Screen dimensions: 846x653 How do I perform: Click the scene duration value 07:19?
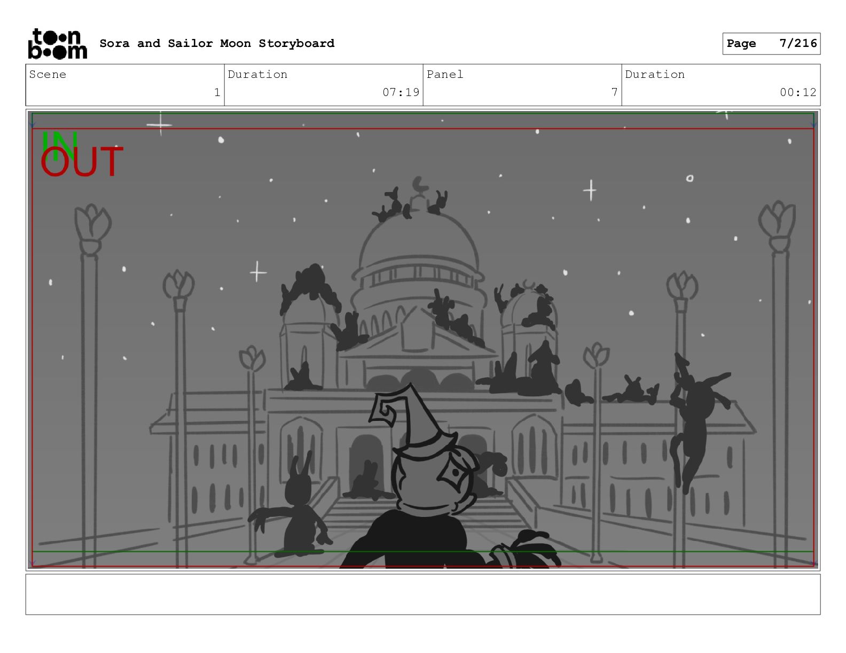401,92
